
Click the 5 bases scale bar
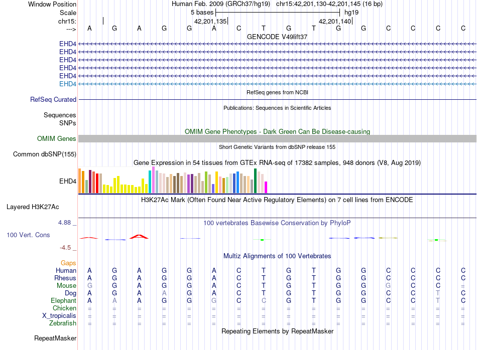pos(278,13)
